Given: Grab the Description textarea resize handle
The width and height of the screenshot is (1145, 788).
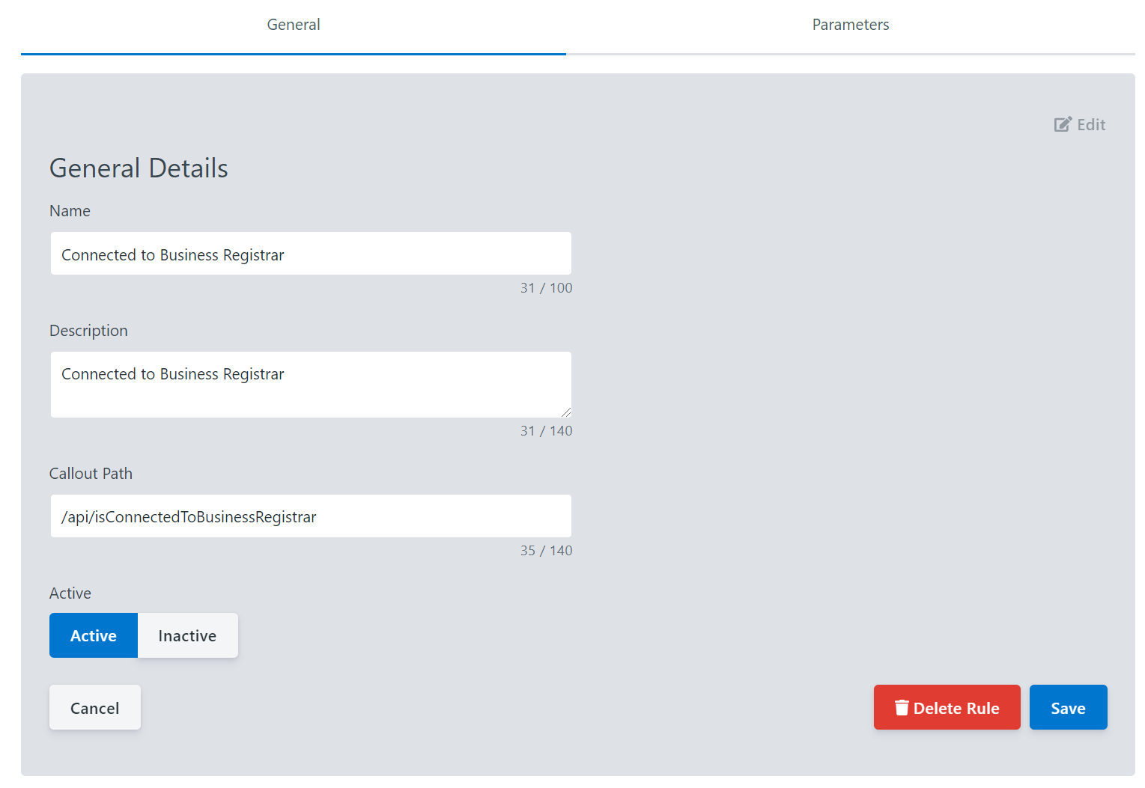Looking at the screenshot, I should click(x=566, y=412).
